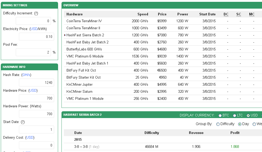
Task: Click the USD link in Electricity Price
Action: [x=34, y=29]
